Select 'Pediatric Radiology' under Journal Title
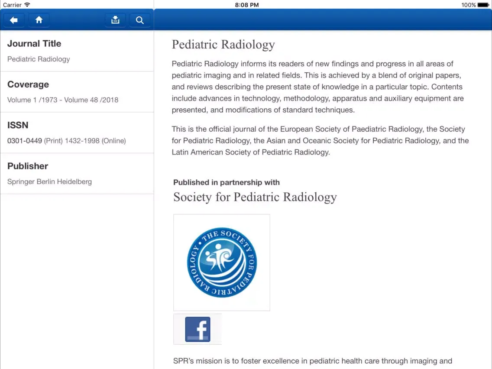This screenshot has width=492, height=369. (39, 59)
